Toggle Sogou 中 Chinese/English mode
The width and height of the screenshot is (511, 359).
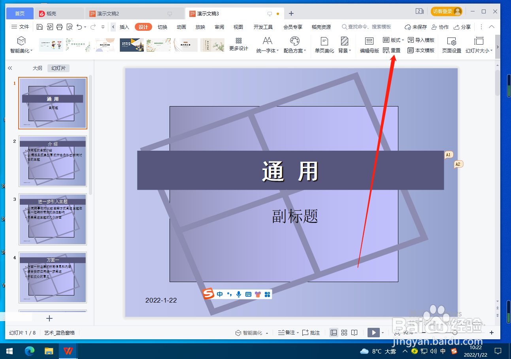(220, 294)
